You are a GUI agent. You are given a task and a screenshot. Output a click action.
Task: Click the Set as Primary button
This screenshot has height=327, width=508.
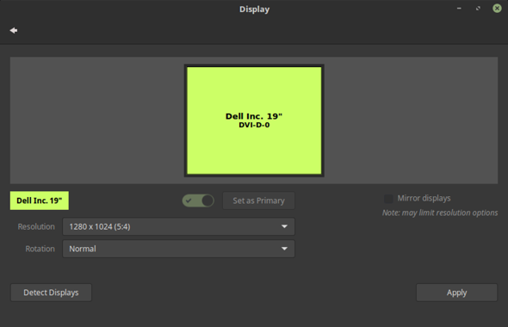[x=258, y=201]
